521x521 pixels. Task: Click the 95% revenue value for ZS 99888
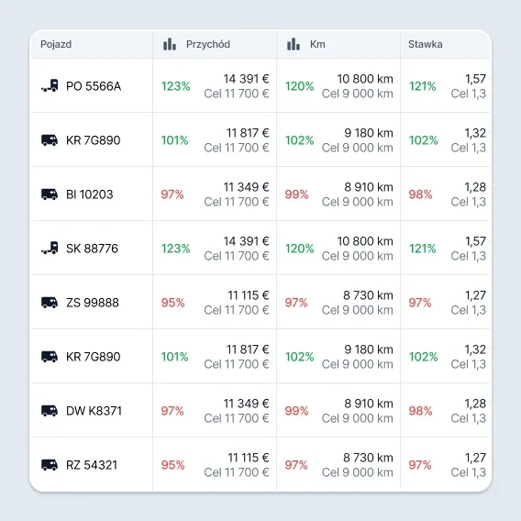[172, 303]
